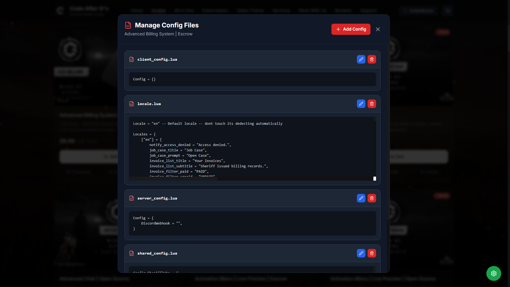
Task: Click the locale.lua horizontal scrollbar
Action: tap(173, 179)
